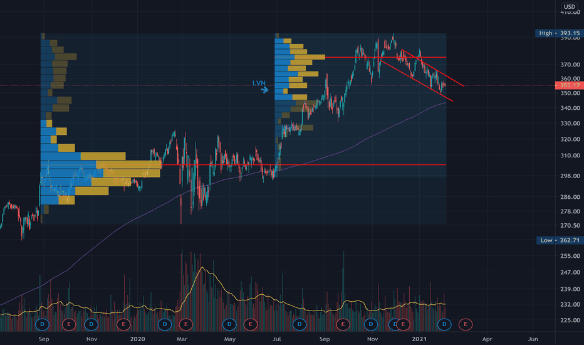The image size is (584, 345).
Task: Click the Mar label on time axis
Action: coord(182,339)
